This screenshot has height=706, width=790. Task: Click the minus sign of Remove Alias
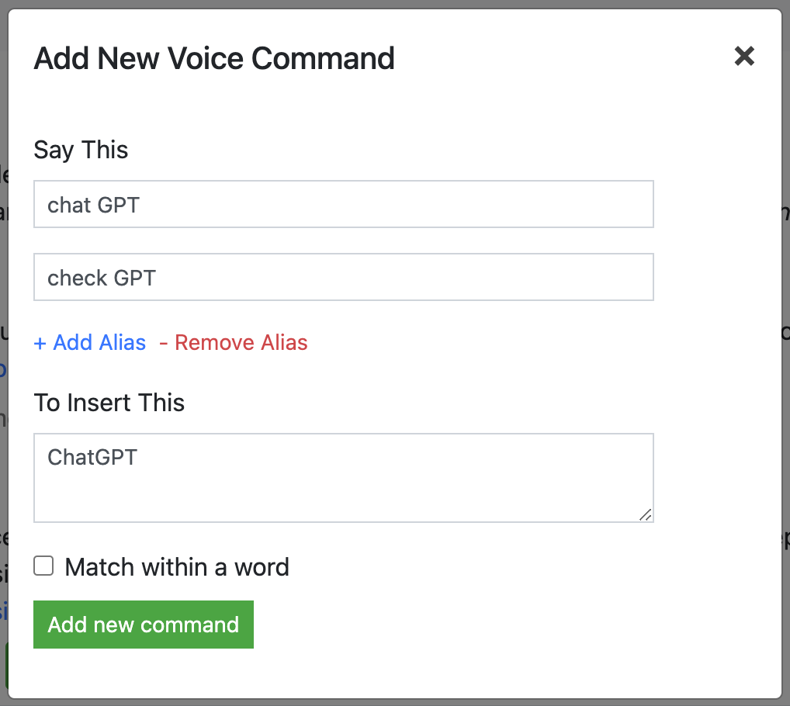pyautogui.click(x=164, y=343)
